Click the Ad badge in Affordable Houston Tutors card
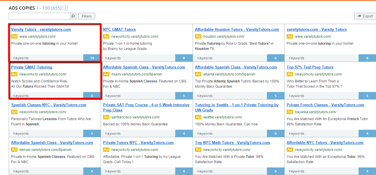This screenshot has height=175, width=376. pos(198,36)
